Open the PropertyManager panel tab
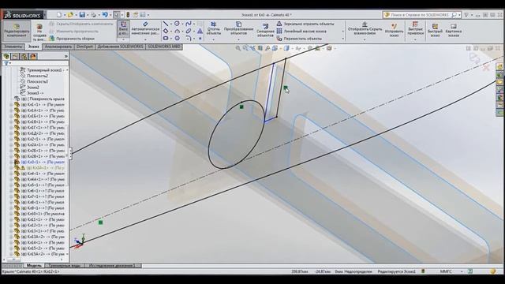Viewport: 505px width, 284px height. (15, 57)
